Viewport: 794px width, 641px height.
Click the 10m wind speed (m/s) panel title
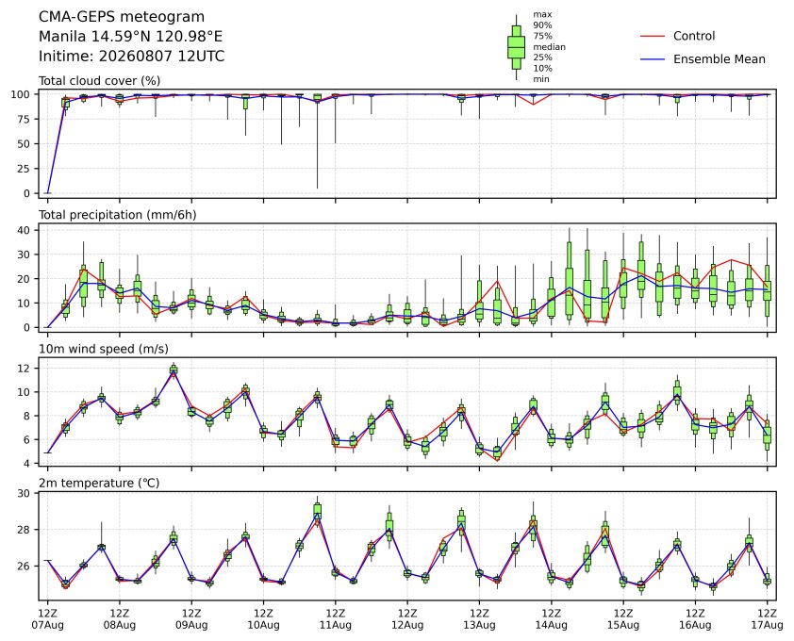pos(104,349)
